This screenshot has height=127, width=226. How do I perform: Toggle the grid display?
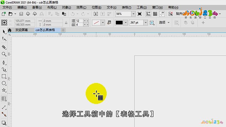(155, 14)
